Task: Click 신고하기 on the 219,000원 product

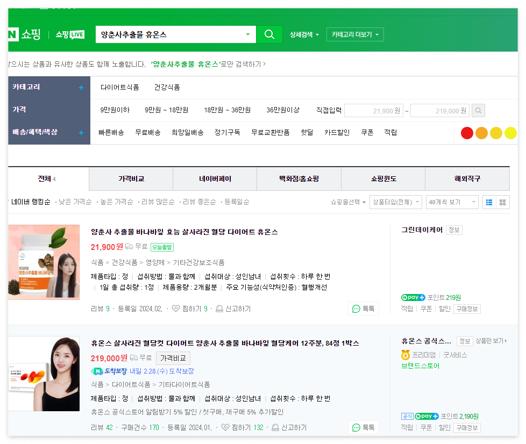Action: (x=289, y=427)
